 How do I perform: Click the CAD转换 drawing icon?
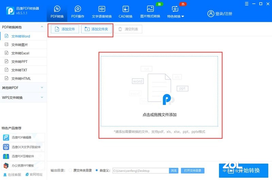(125, 9)
